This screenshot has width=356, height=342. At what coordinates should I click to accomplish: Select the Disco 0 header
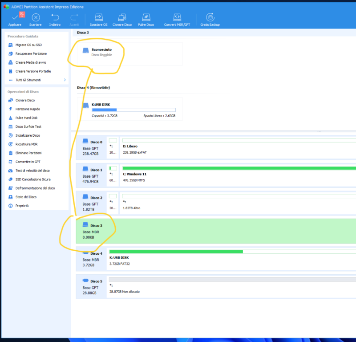point(91,148)
